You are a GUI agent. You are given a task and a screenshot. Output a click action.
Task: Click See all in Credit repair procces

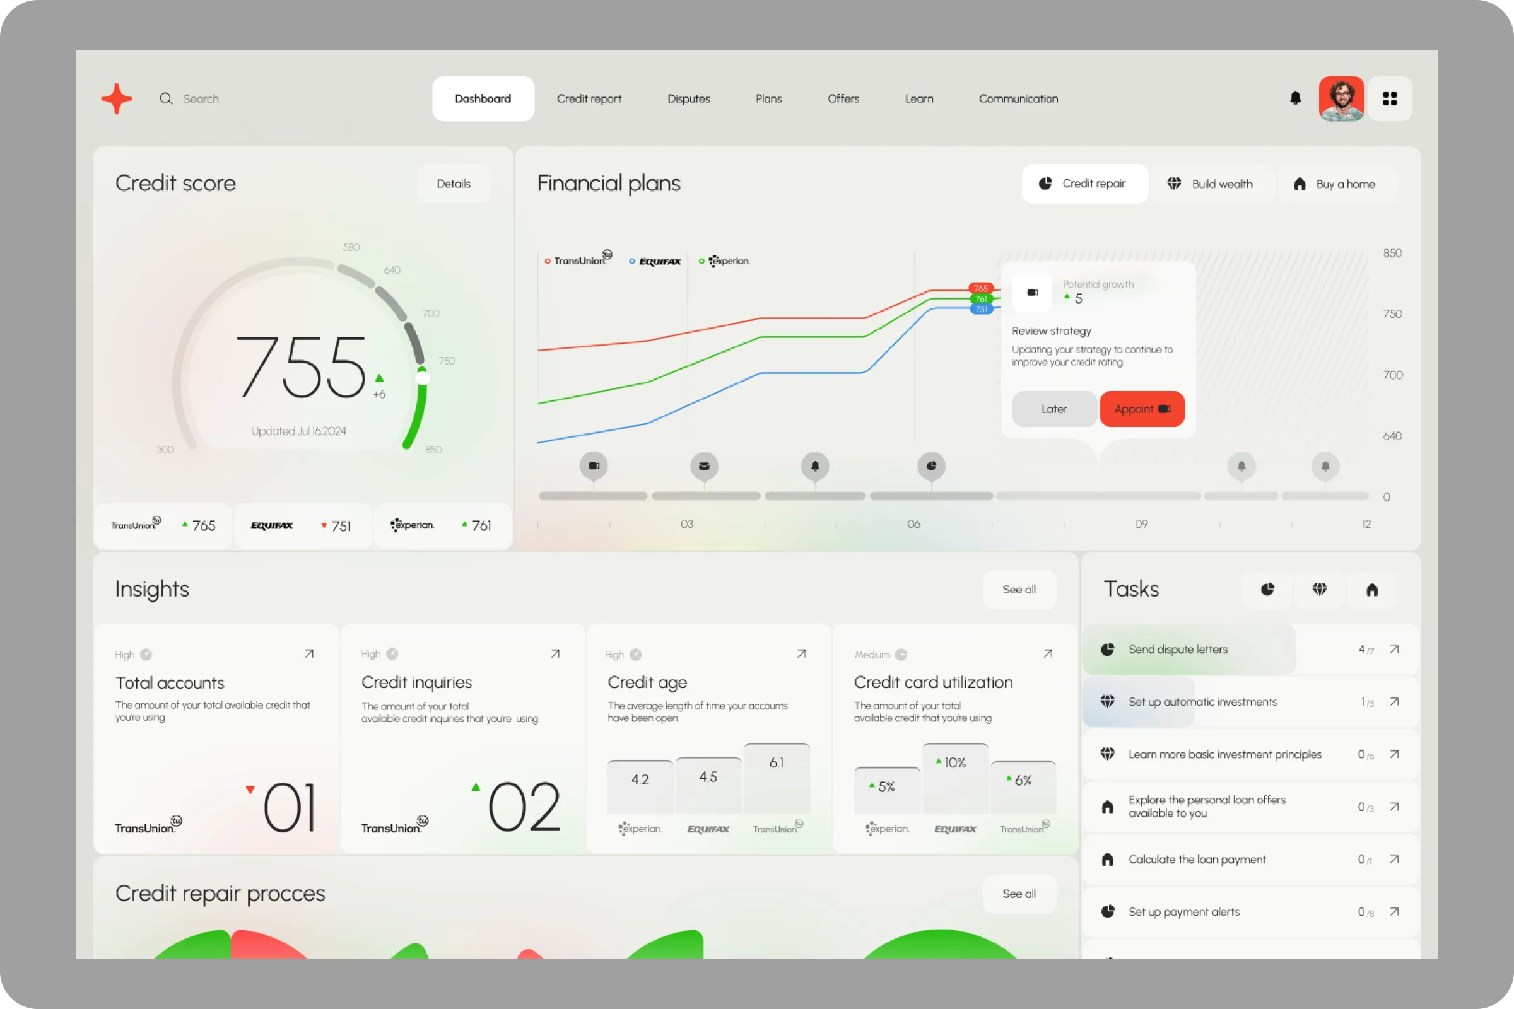(x=1019, y=894)
